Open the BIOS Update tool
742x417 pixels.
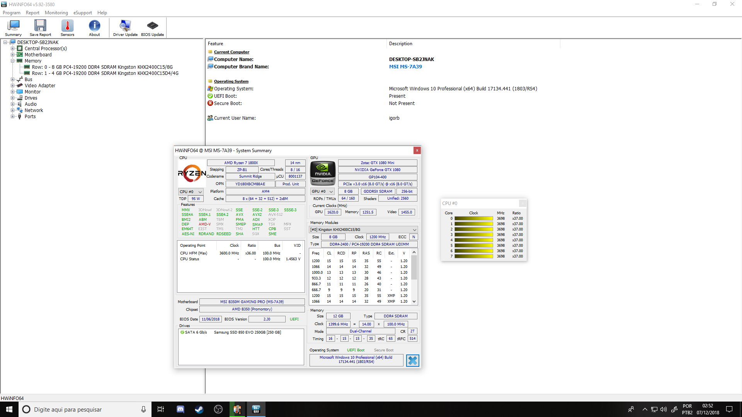pos(152,28)
